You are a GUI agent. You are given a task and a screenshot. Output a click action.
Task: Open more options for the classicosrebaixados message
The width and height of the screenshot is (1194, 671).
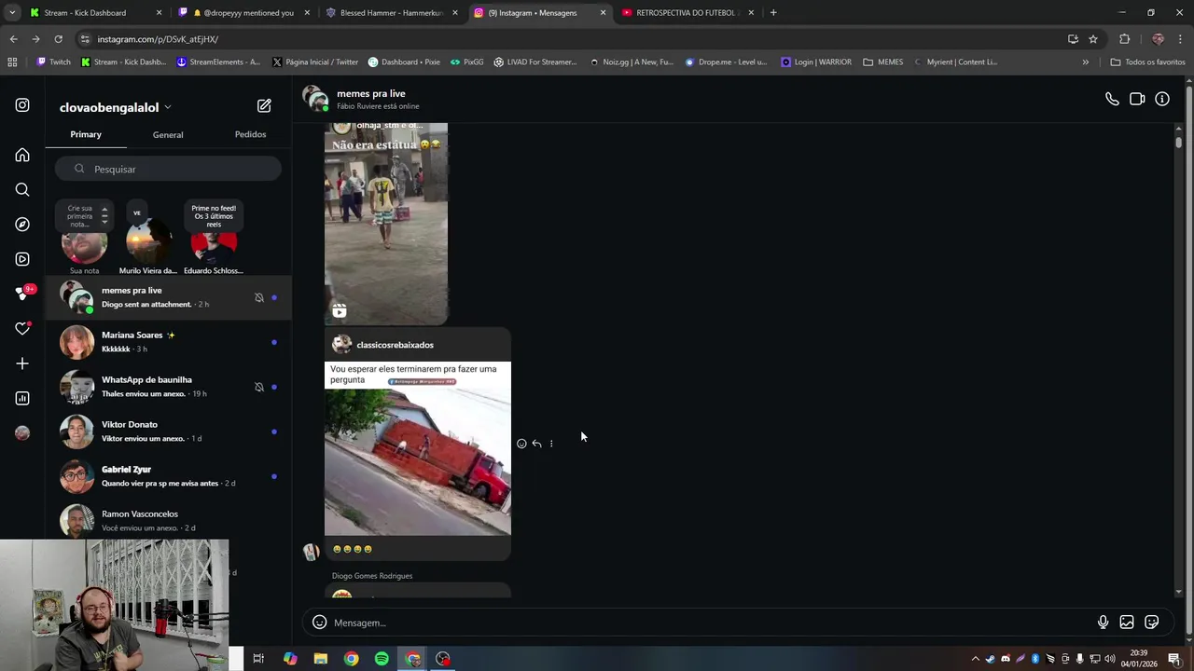click(x=551, y=444)
